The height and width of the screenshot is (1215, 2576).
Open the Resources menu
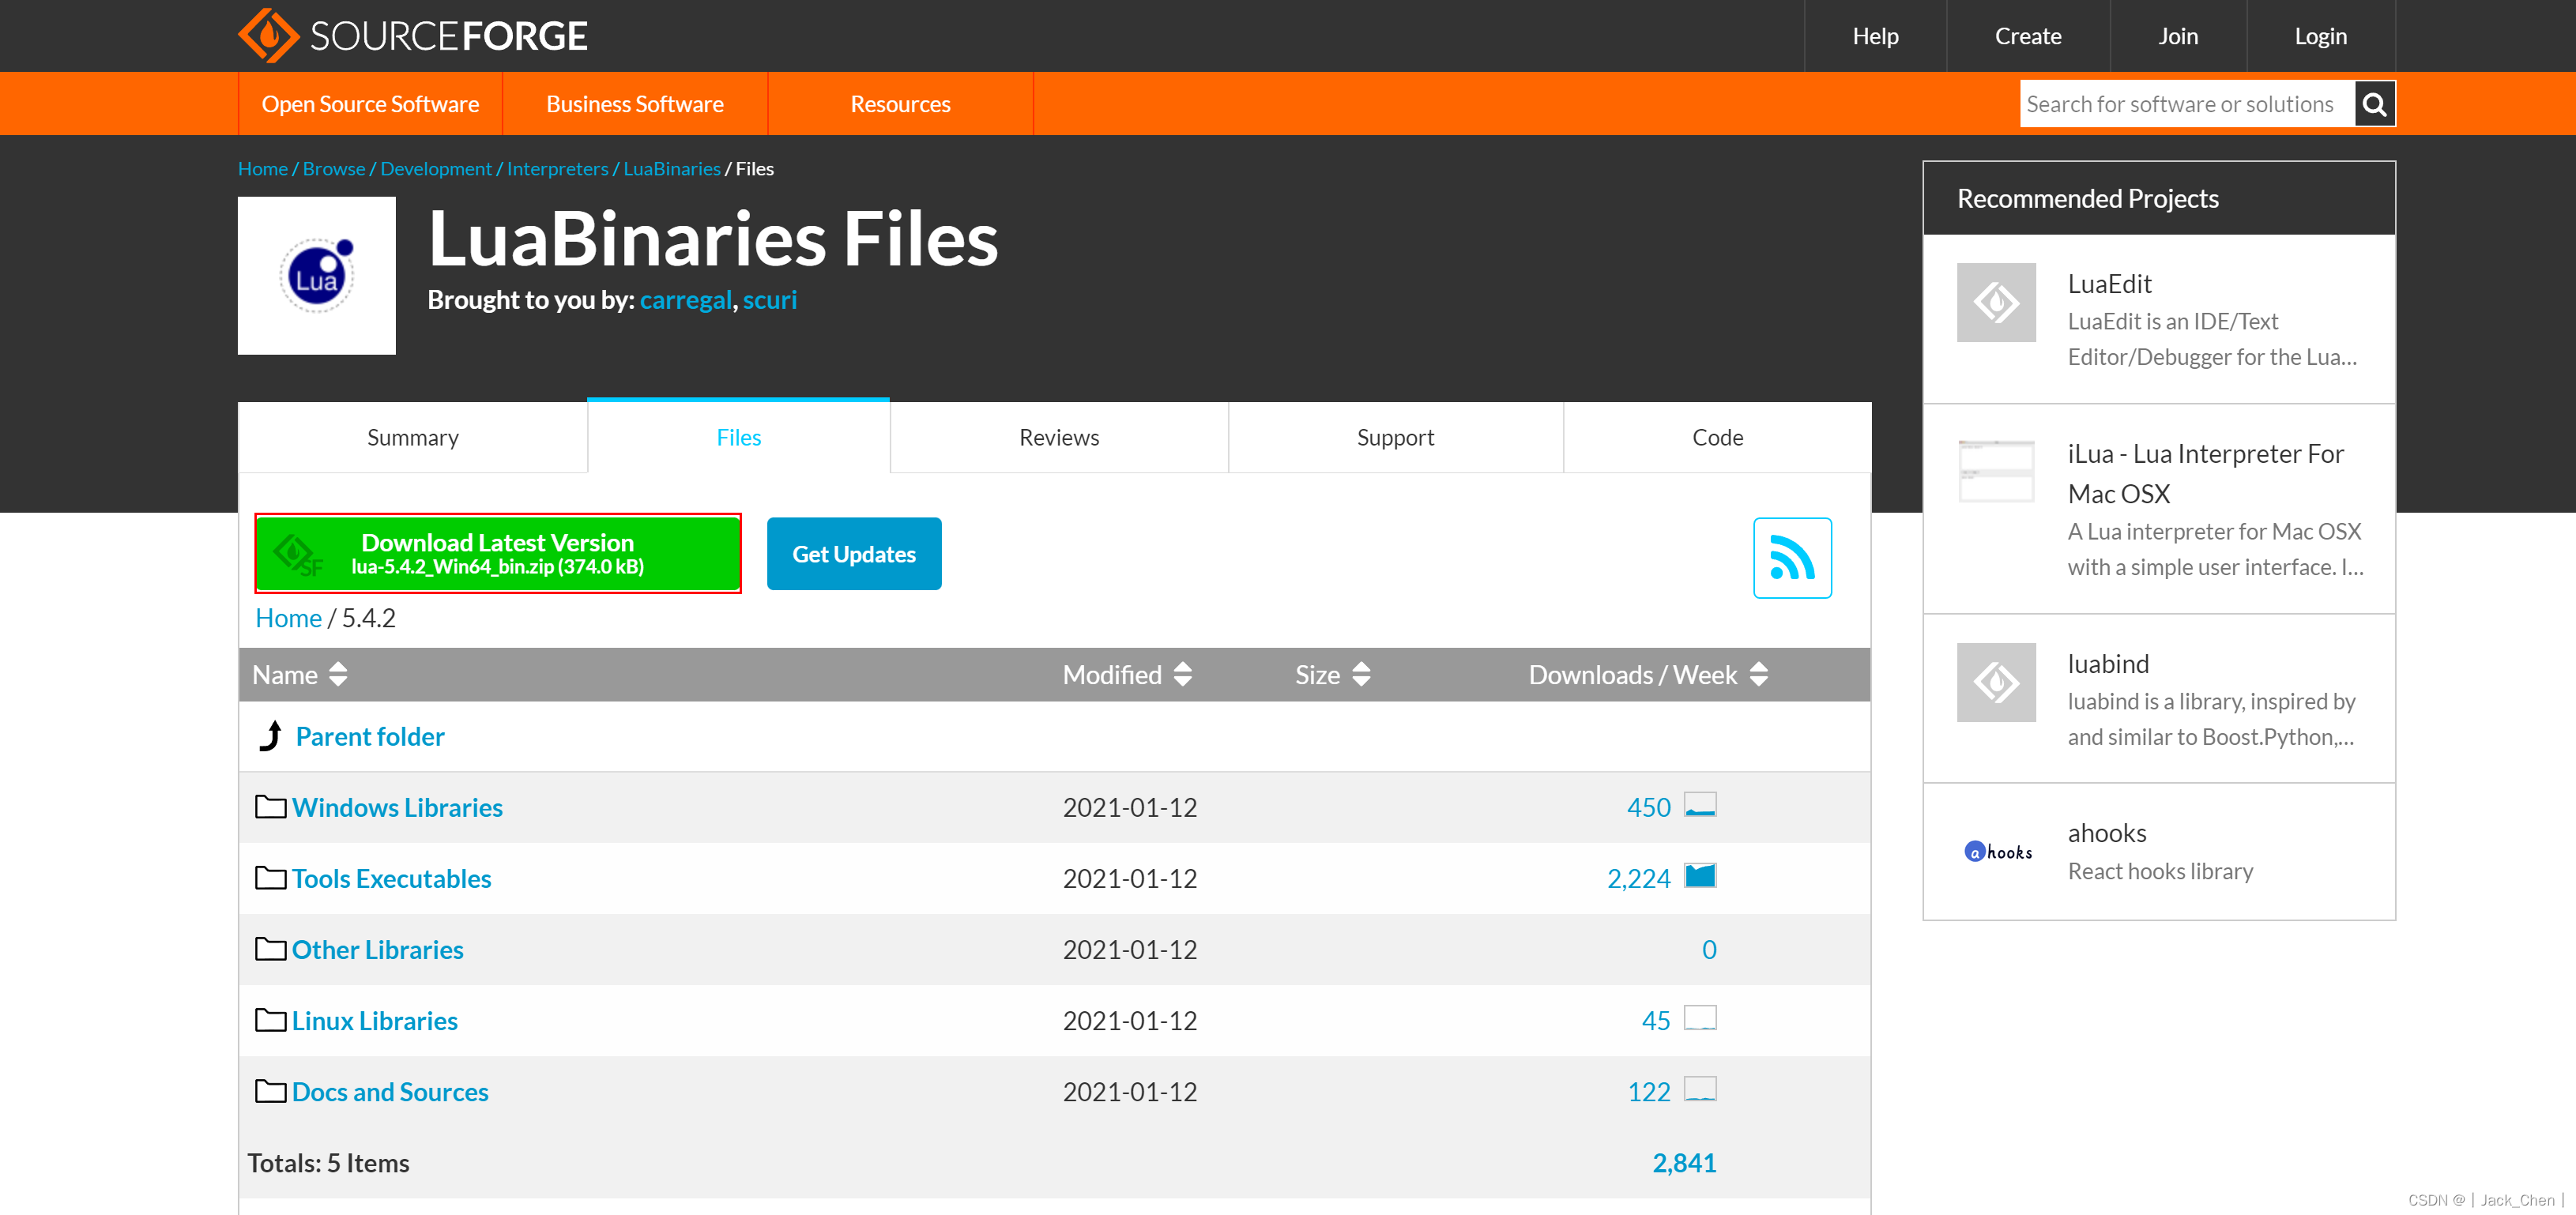[x=900, y=104]
